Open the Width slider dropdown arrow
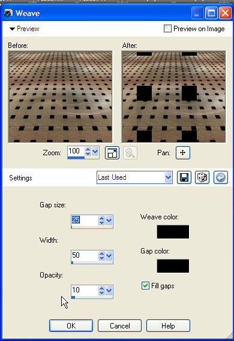 [x=109, y=255]
